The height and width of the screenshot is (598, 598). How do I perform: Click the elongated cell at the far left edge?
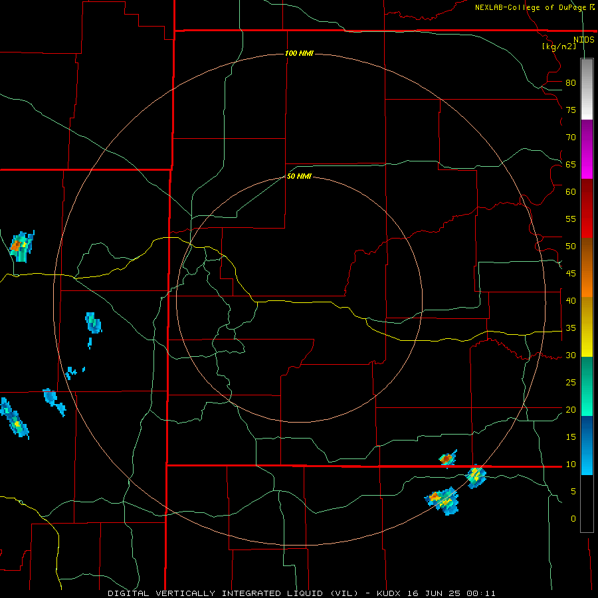tap(13, 418)
